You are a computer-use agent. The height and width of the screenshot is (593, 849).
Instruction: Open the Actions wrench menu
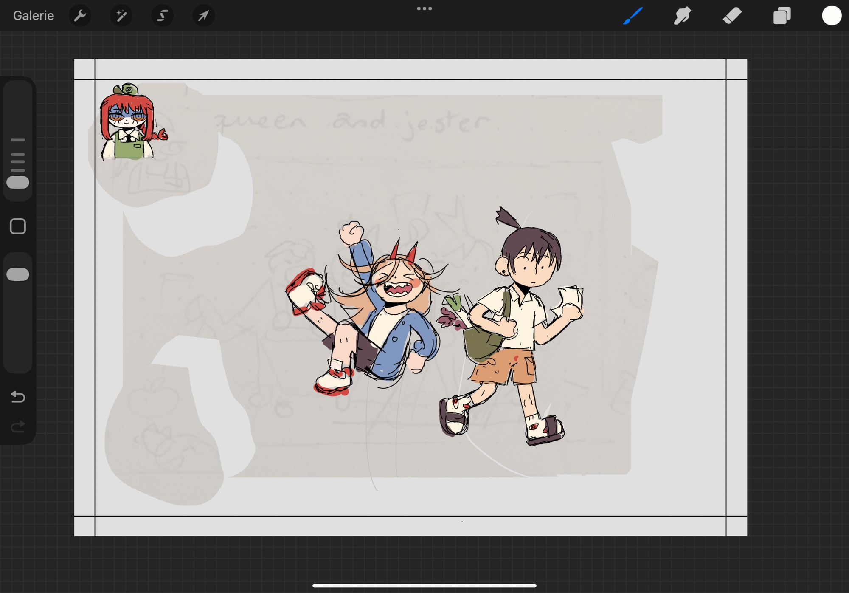[x=80, y=16]
